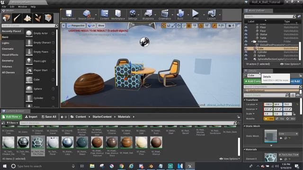Select the Place mode icon
Screen dimensions: 303x170
click(x=6, y=18)
